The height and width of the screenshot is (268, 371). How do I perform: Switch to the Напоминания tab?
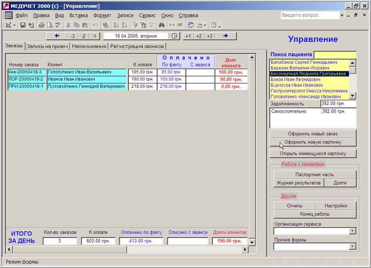point(89,46)
